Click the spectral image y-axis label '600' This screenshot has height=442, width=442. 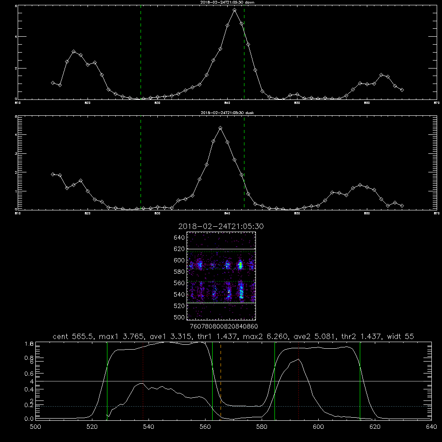coord(179,260)
